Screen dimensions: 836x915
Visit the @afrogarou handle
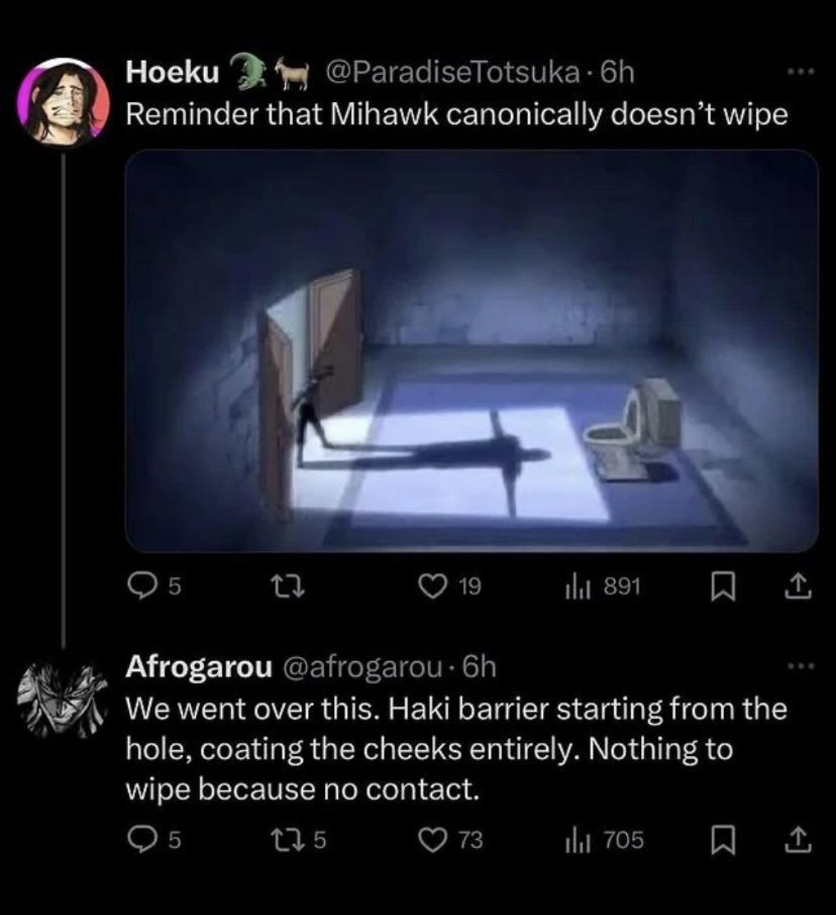coord(364,667)
